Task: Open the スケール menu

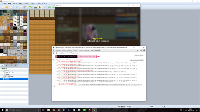Action: pyautogui.click(x=26, y=4)
